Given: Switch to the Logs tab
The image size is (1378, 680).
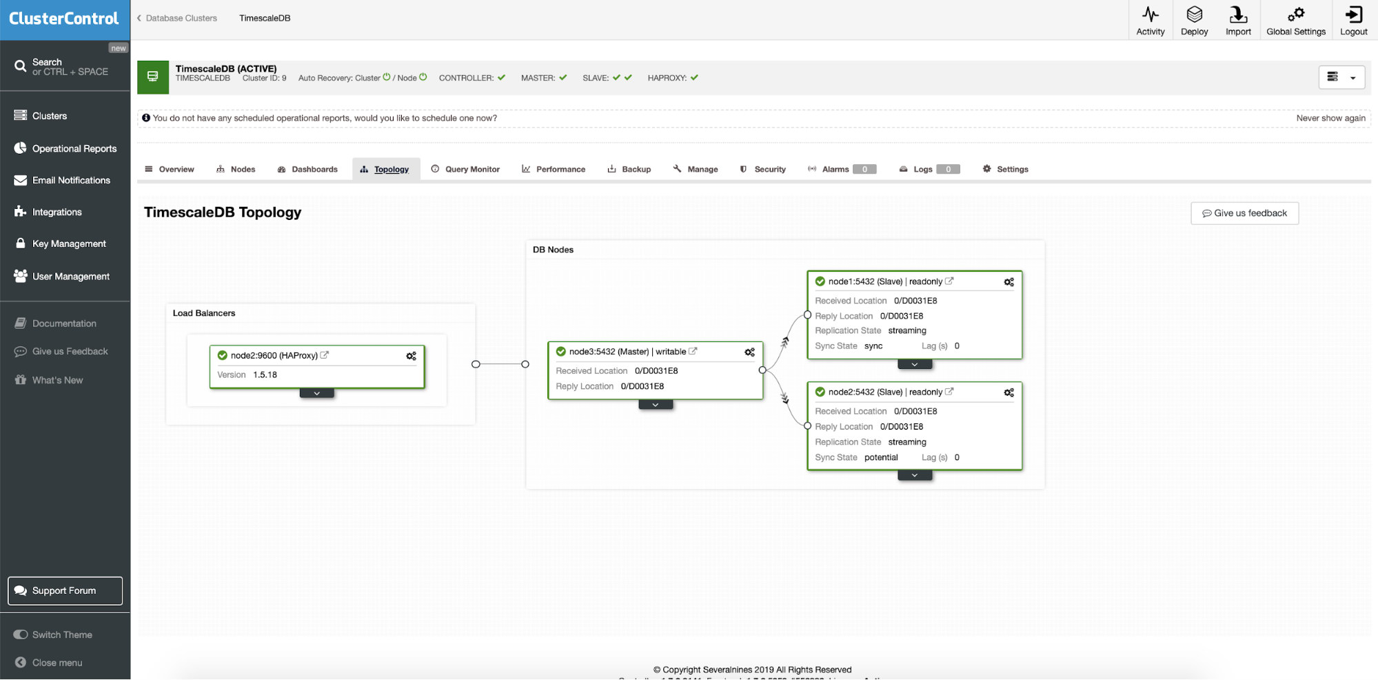Looking at the screenshot, I should click(x=929, y=169).
